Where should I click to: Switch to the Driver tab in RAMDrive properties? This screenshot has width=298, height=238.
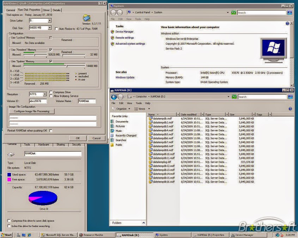[46, 10]
